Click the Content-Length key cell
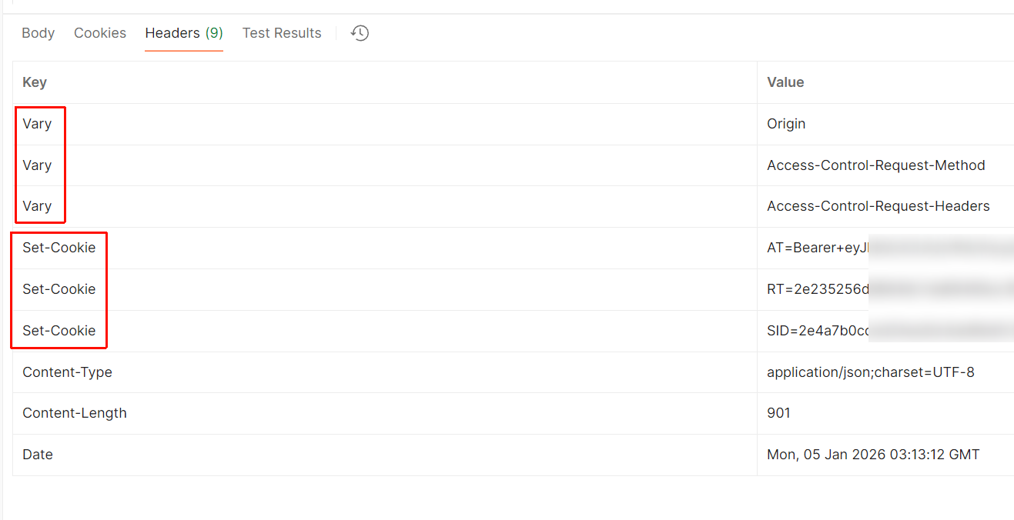Viewport: 1014px width, 520px height. 75,413
